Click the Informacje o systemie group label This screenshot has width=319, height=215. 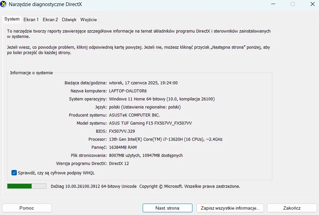(x=31, y=73)
